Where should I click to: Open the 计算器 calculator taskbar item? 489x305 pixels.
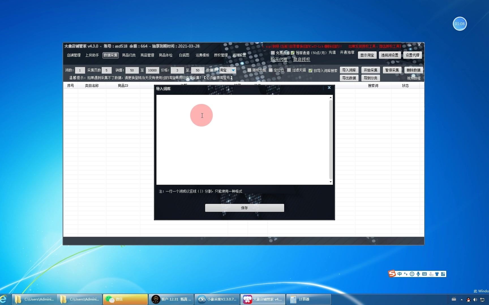(309, 299)
